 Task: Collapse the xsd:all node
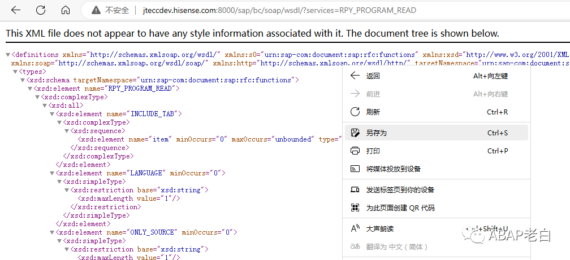point(45,105)
